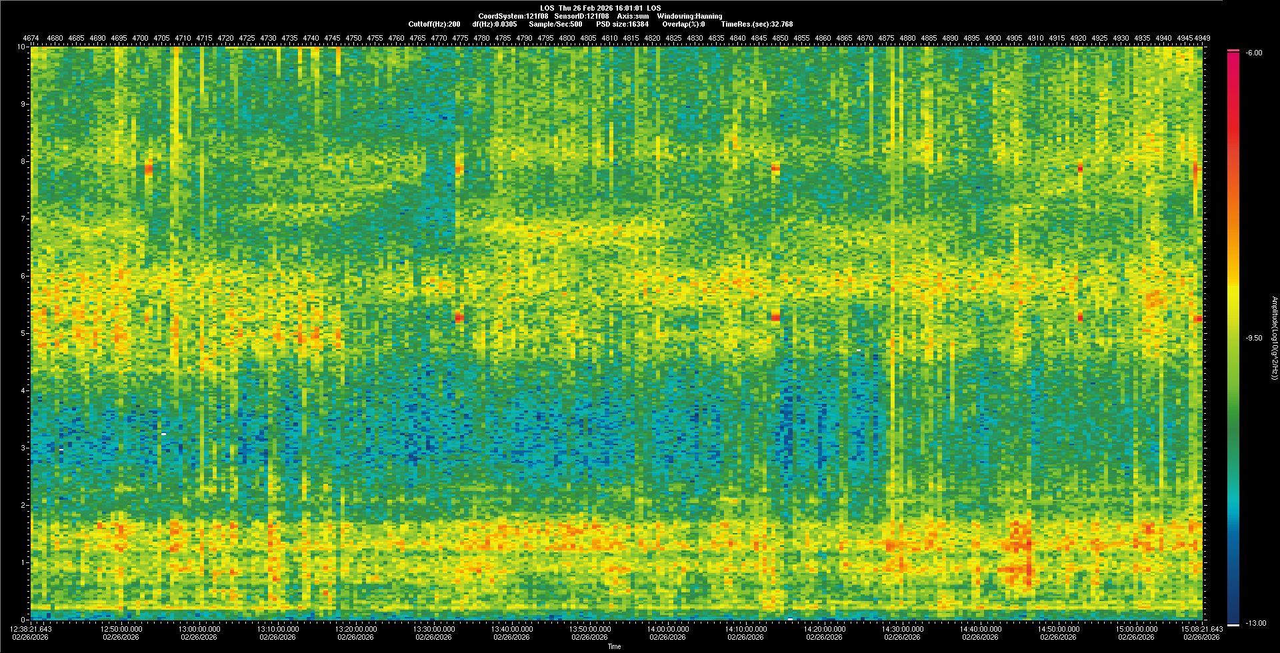Select the frequency axis tick label '2'
1280x653 pixels.
[24, 505]
